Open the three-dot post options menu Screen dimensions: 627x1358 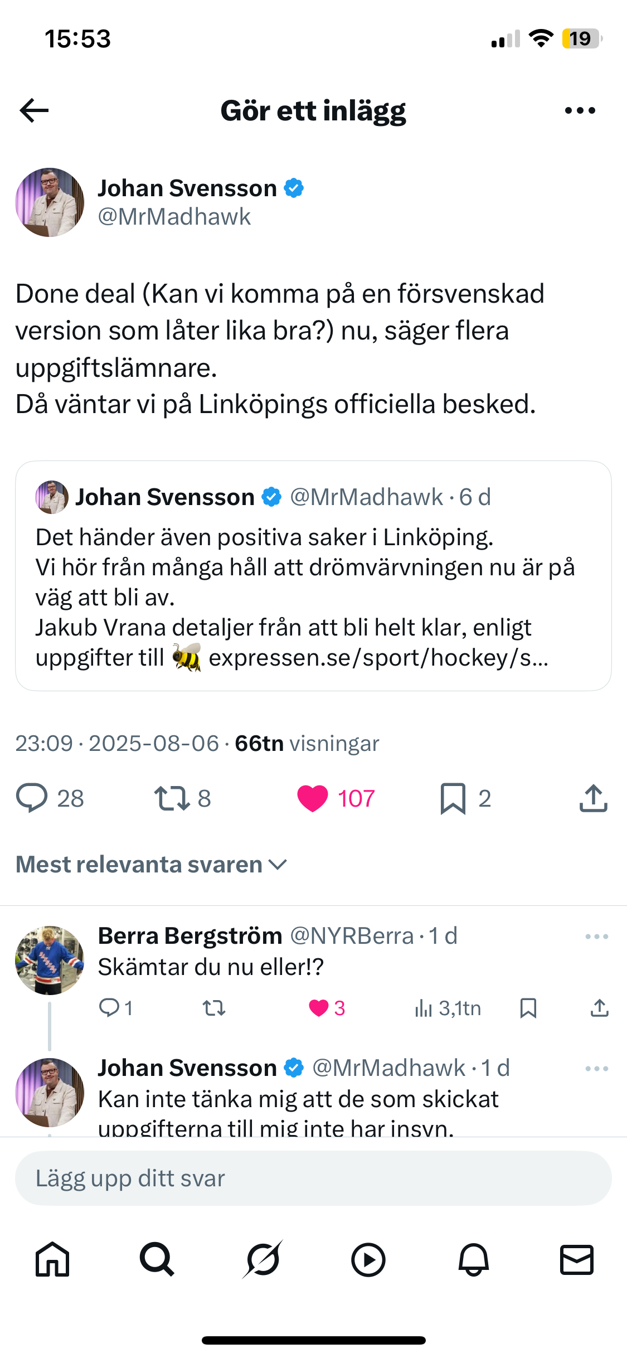580,110
